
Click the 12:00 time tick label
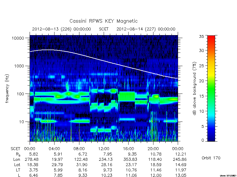tap(104, 149)
